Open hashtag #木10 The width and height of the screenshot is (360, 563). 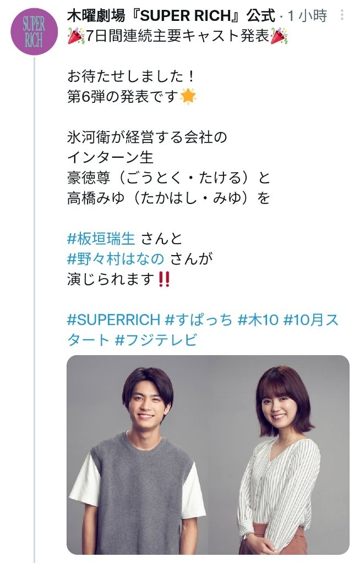tap(258, 319)
